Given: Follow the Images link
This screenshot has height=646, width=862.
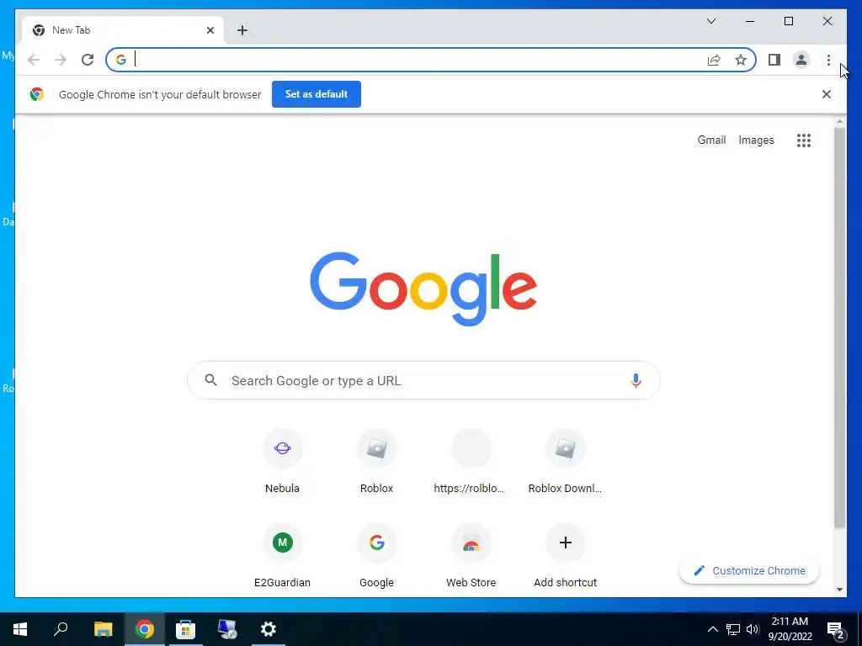Looking at the screenshot, I should 756,140.
